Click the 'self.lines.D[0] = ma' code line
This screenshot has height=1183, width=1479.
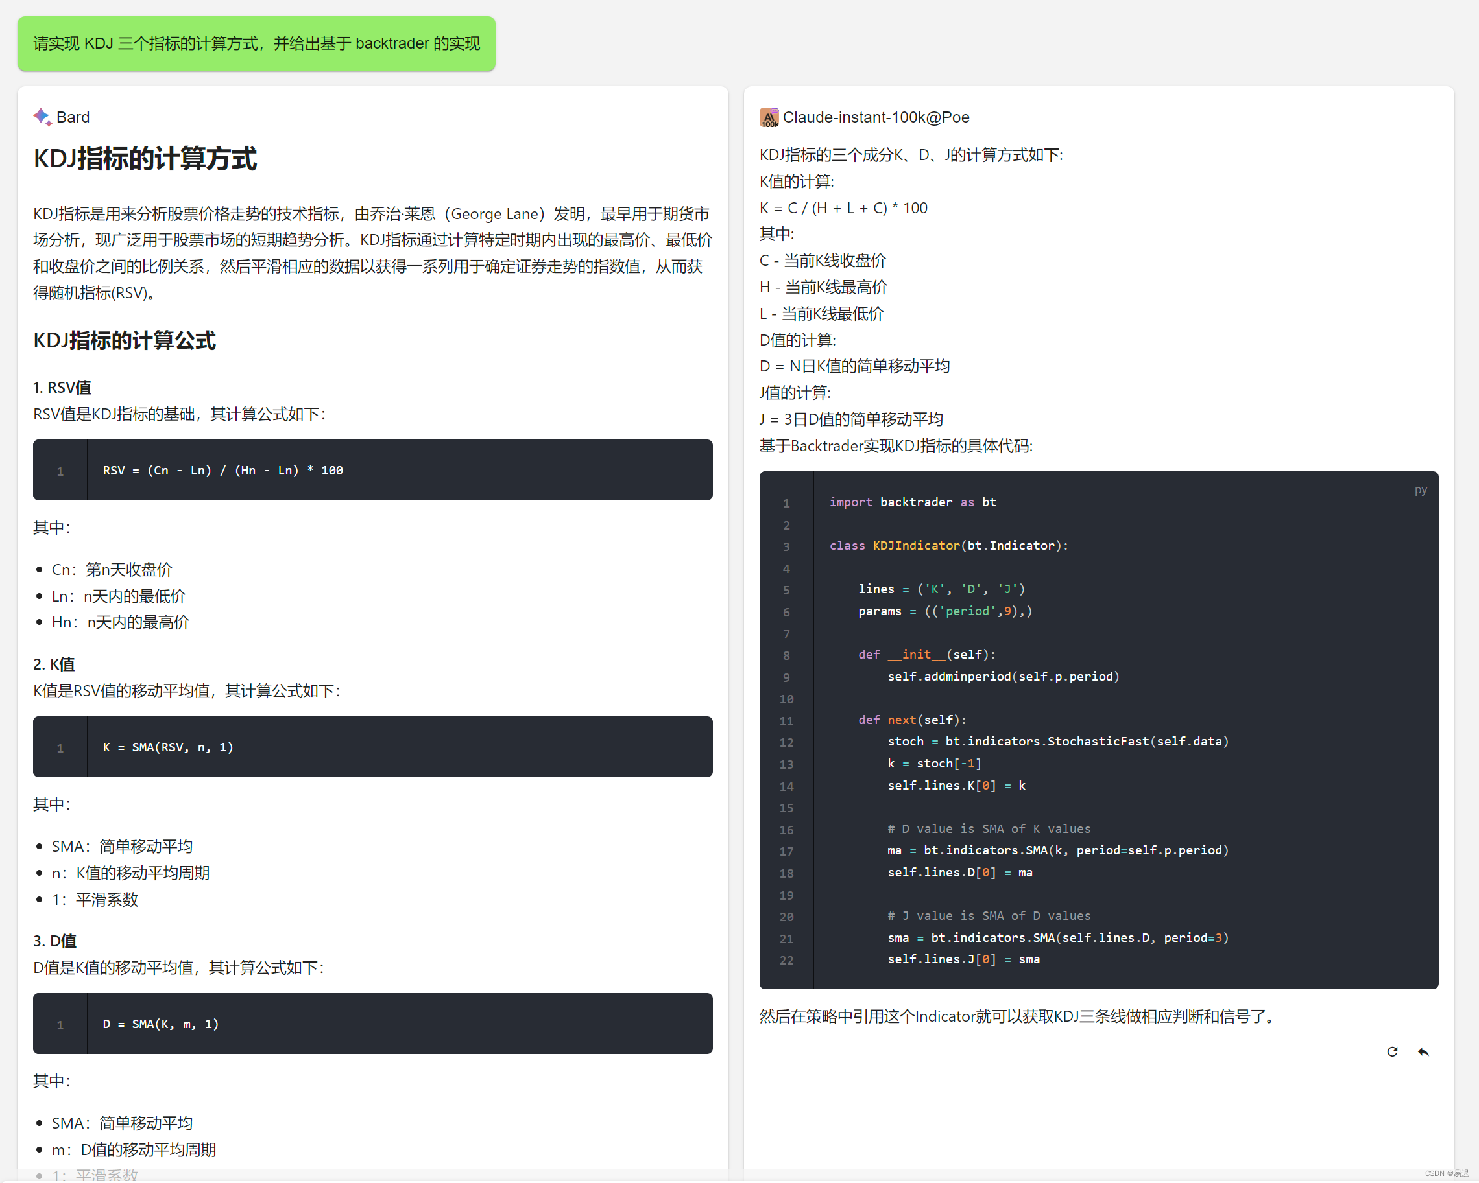[x=959, y=873]
